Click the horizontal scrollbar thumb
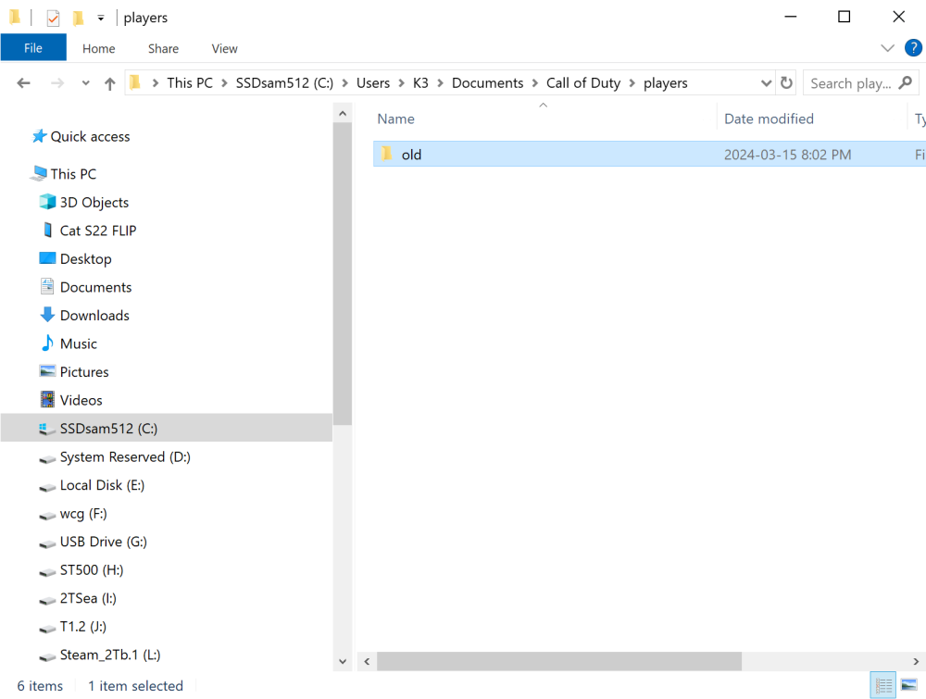This screenshot has height=699, width=926. [x=559, y=661]
